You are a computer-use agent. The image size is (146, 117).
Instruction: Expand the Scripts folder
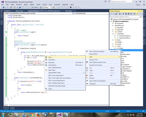pos(113,44)
